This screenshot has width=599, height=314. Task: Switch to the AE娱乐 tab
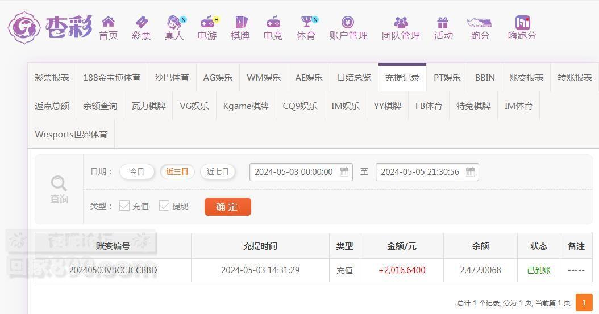[309, 77]
